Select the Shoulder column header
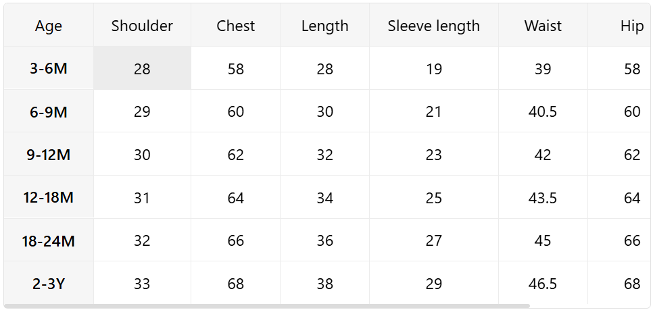 click(142, 25)
